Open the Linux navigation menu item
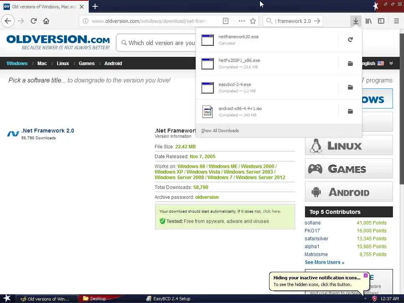This screenshot has width=404, height=303. tap(63, 64)
